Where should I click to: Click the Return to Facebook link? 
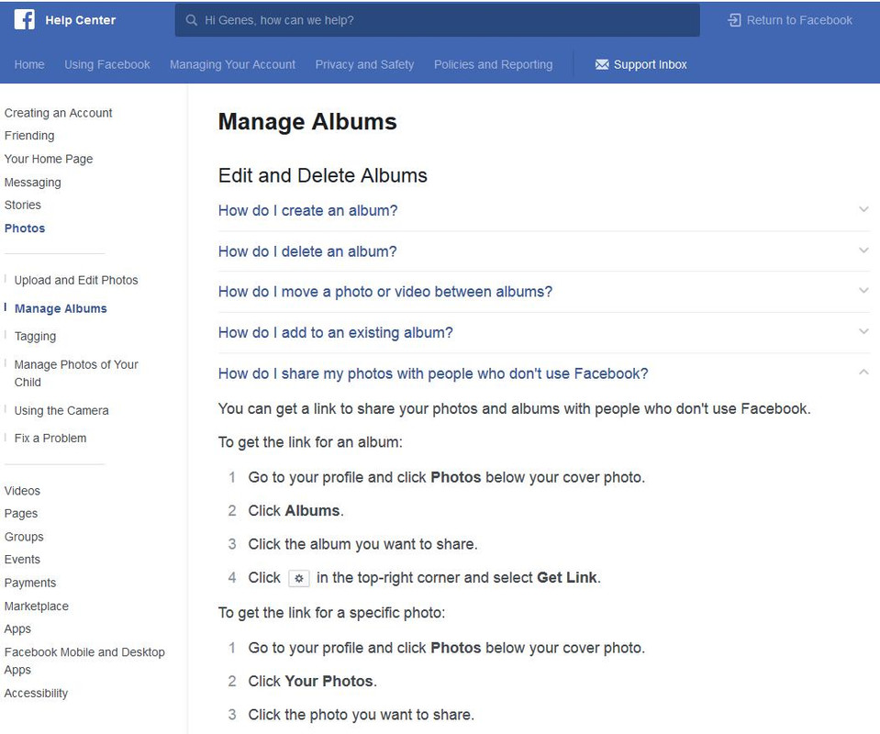click(799, 20)
